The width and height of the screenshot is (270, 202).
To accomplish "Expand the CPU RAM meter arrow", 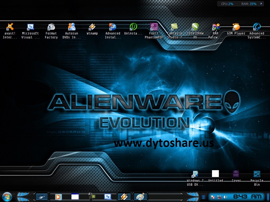I will pos(261,4).
